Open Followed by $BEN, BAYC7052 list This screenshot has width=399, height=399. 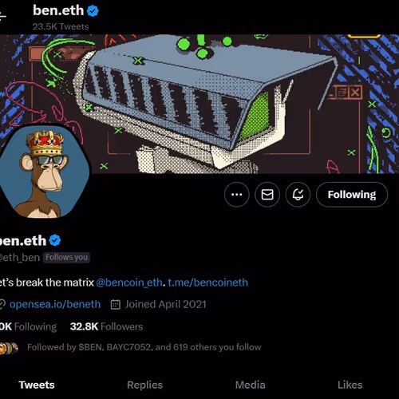pyautogui.click(x=144, y=347)
